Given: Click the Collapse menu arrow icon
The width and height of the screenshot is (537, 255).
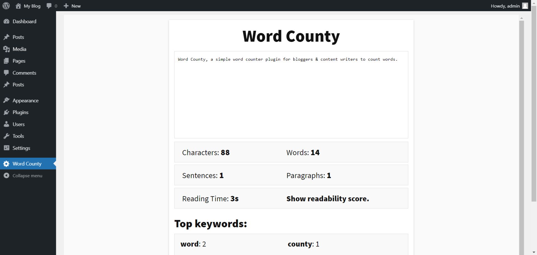Looking at the screenshot, I should (6, 176).
